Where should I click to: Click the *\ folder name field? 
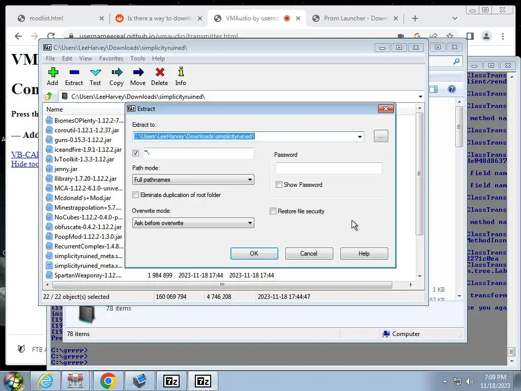click(199, 153)
